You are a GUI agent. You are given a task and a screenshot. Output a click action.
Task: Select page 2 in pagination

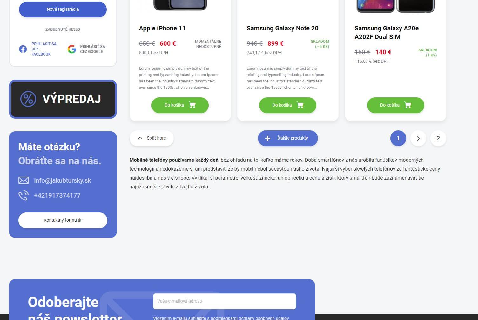click(x=438, y=138)
